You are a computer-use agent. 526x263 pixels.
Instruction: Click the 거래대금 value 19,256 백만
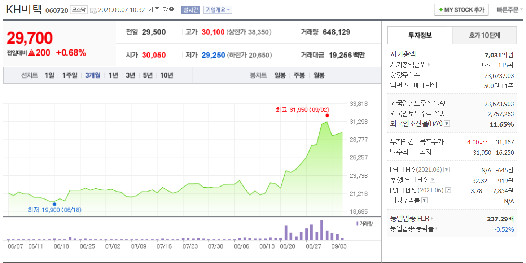[347, 55]
